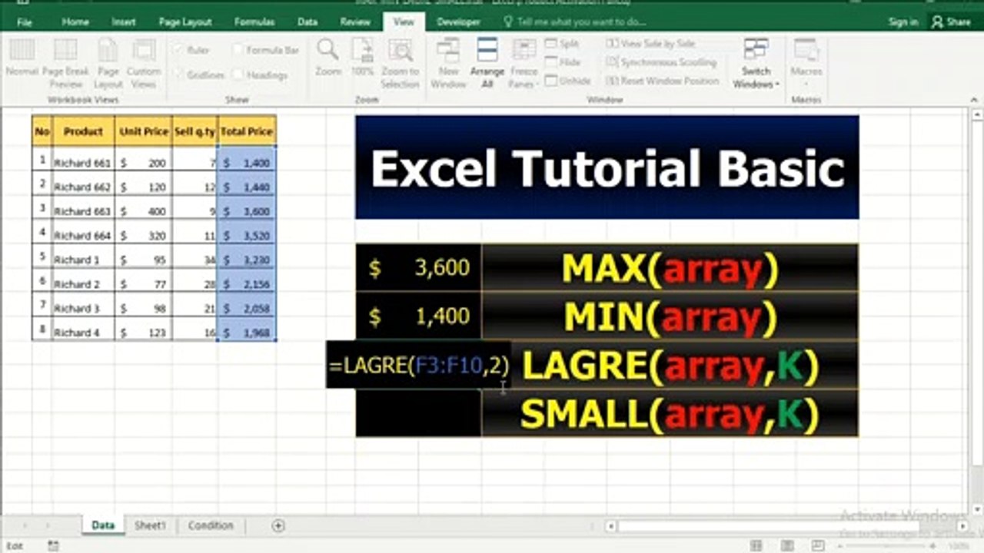The width and height of the screenshot is (984, 553).
Task: Click the macro recording status icon
Action: point(54,546)
